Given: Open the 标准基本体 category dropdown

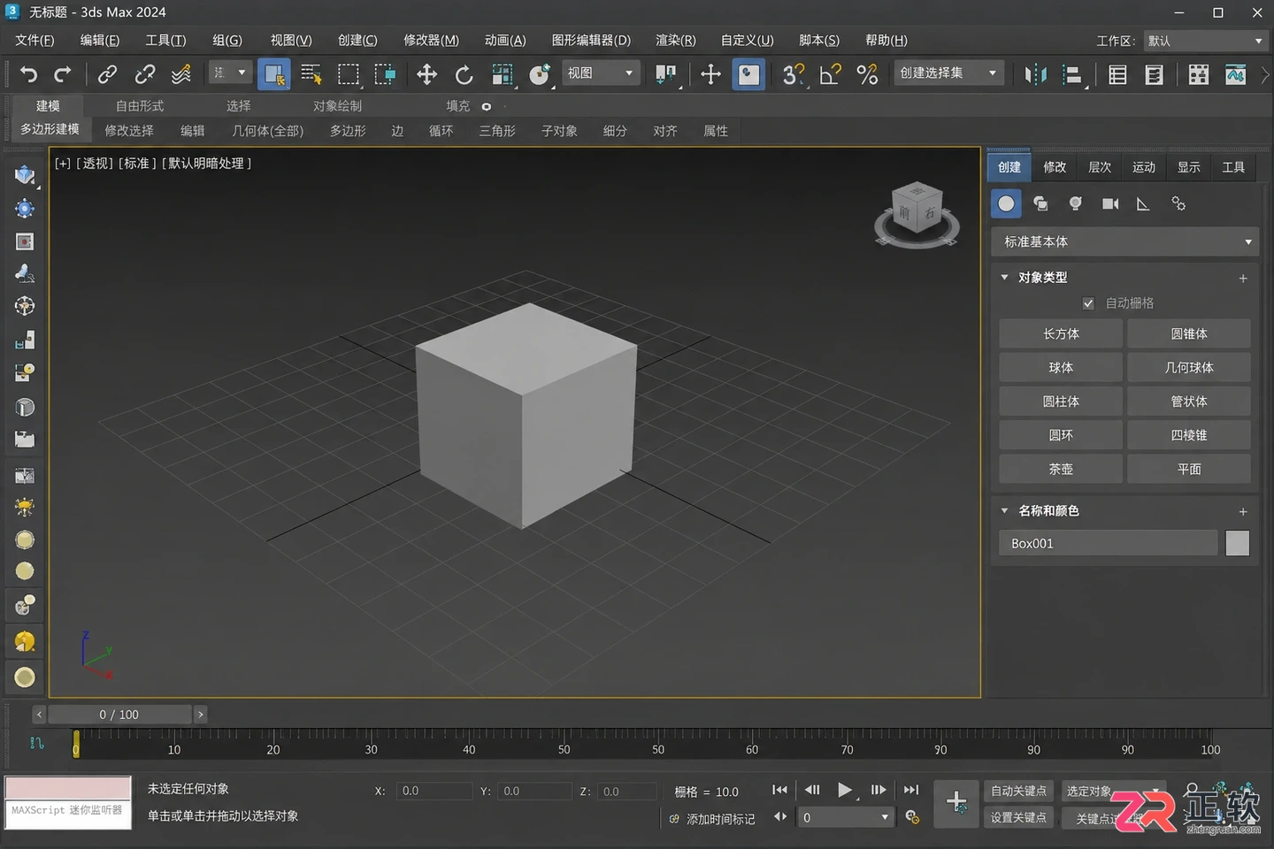Looking at the screenshot, I should pos(1124,241).
